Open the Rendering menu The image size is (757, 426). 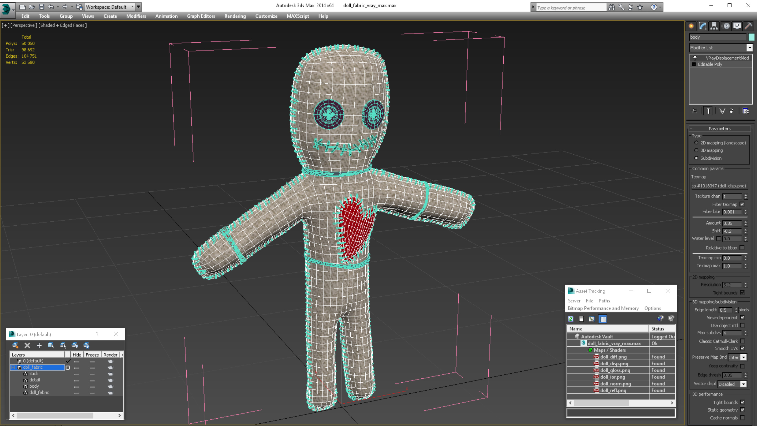tap(235, 16)
